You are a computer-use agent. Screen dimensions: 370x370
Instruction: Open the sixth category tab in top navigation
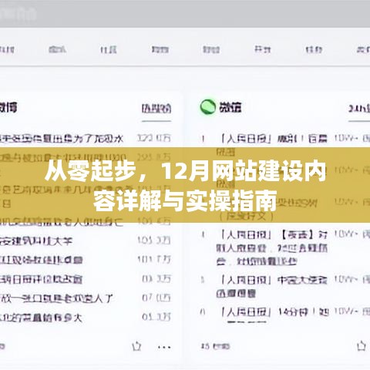point(262,49)
